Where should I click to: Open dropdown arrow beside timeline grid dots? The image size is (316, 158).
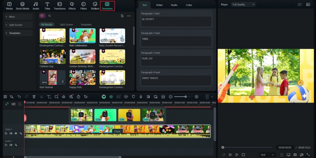[212, 97]
